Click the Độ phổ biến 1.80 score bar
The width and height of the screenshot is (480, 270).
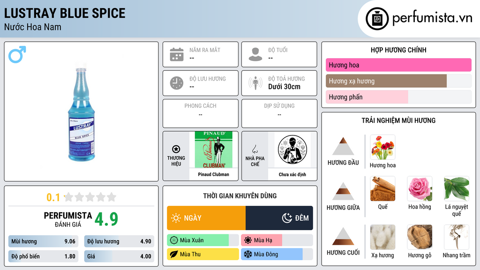click(44, 256)
